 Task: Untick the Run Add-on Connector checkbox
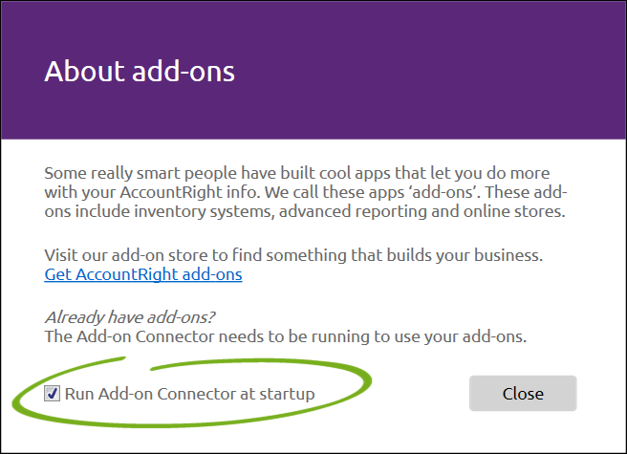click(52, 394)
